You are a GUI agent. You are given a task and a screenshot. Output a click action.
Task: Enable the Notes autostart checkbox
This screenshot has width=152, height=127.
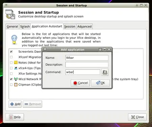(11, 62)
